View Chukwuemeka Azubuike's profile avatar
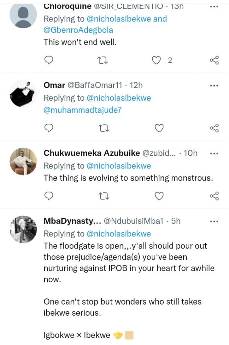Screen dimensions: 229x345 tap(23, 161)
